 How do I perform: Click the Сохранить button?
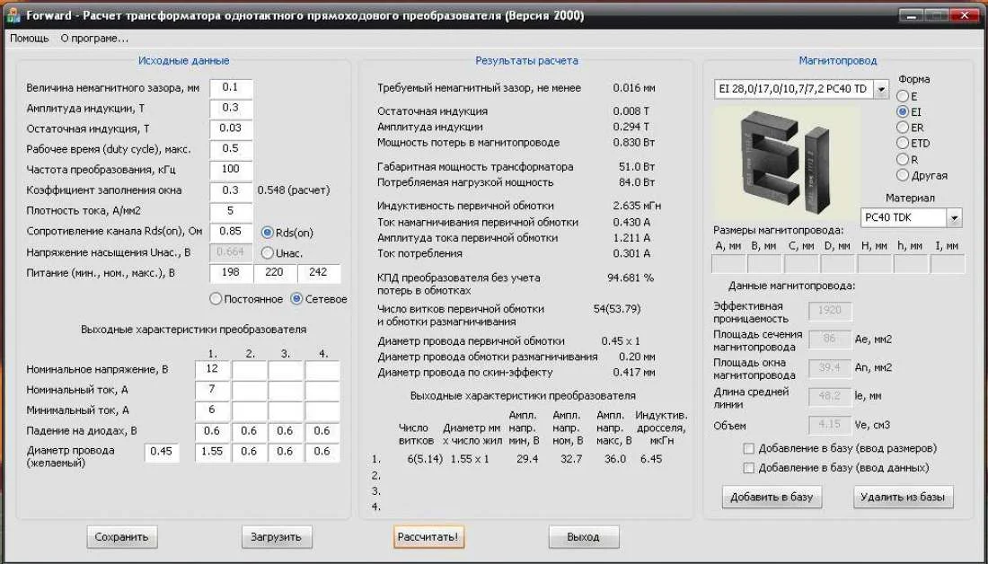(121, 538)
